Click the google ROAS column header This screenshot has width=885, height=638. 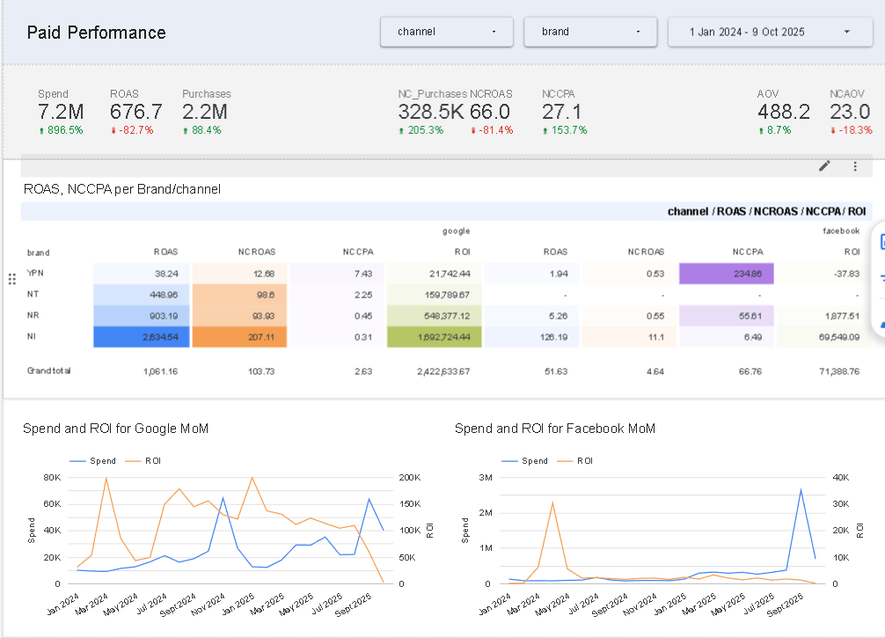(166, 252)
